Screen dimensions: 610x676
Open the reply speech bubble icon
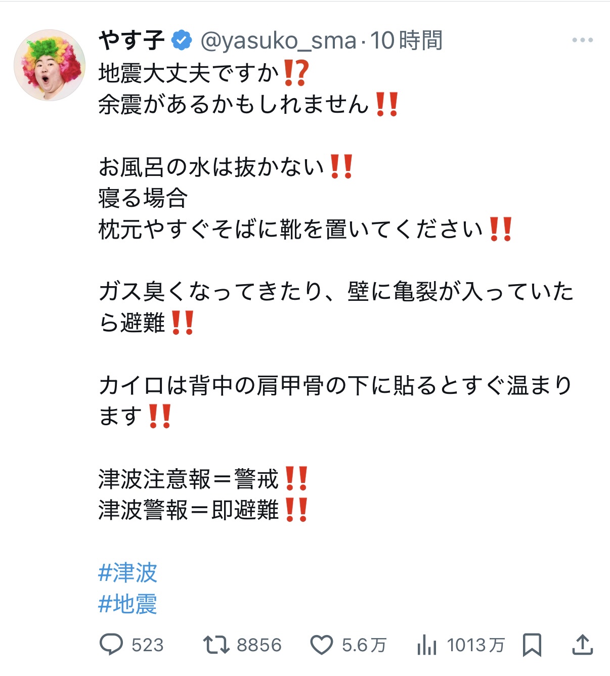(111, 645)
